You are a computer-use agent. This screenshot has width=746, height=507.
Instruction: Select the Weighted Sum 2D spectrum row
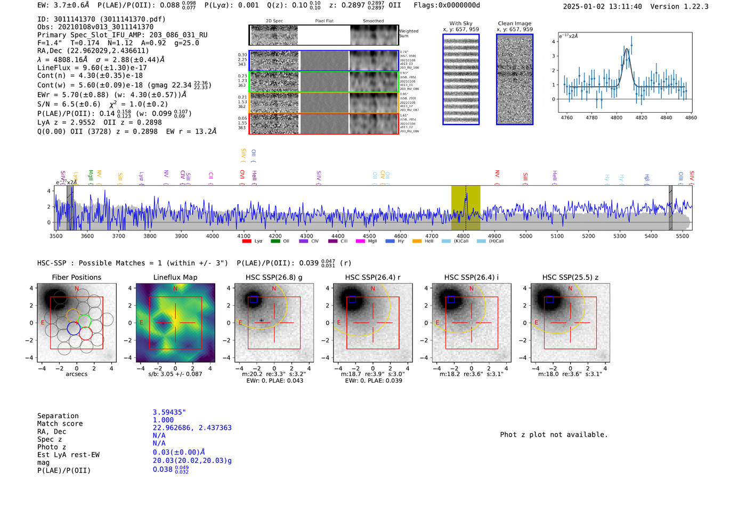pyautogui.click(x=324, y=35)
